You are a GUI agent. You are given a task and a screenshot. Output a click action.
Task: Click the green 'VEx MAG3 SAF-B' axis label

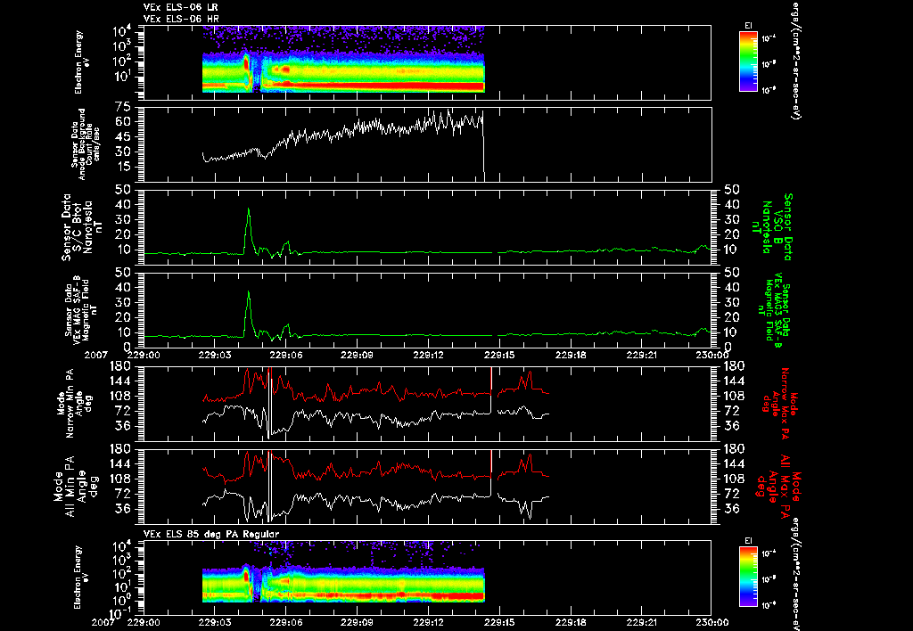777,309
